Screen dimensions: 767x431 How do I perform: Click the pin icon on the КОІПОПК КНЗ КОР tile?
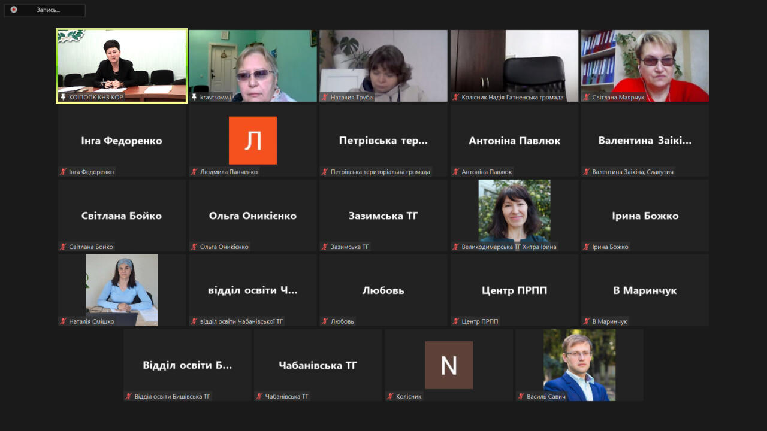(63, 97)
